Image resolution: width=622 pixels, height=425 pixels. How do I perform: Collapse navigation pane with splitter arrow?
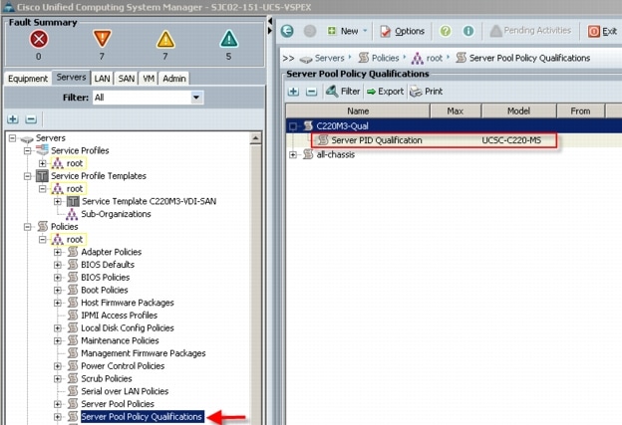pos(270,21)
